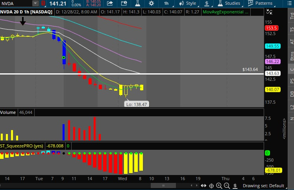294x190 pixels.
Task: Click the zoom out magnifier
Action: (227, 186)
